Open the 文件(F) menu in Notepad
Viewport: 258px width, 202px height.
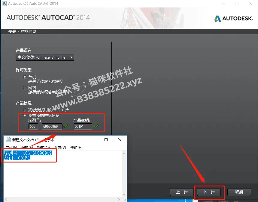(11, 148)
